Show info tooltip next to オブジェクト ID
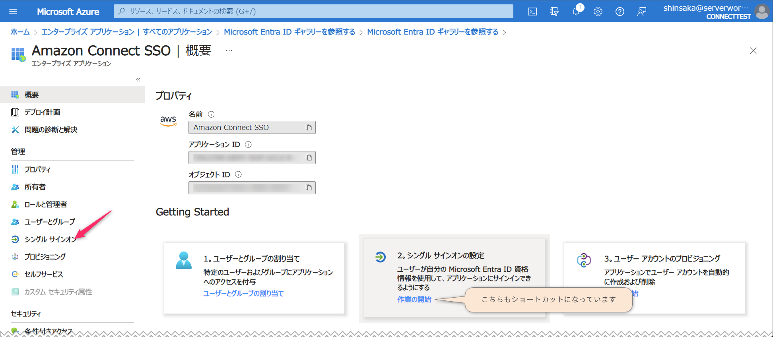Screen dimensions: 773x337 pyautogui.click(x=238, y=174)
